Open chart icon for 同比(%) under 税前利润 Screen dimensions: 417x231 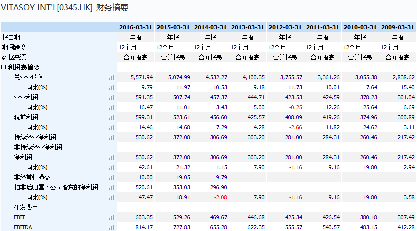[x=112, y=127]
